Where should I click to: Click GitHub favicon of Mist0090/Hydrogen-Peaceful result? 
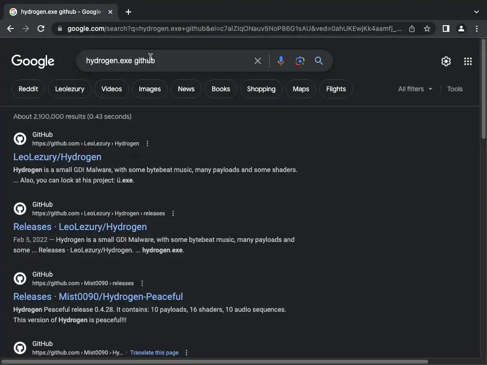coord(20,279)
